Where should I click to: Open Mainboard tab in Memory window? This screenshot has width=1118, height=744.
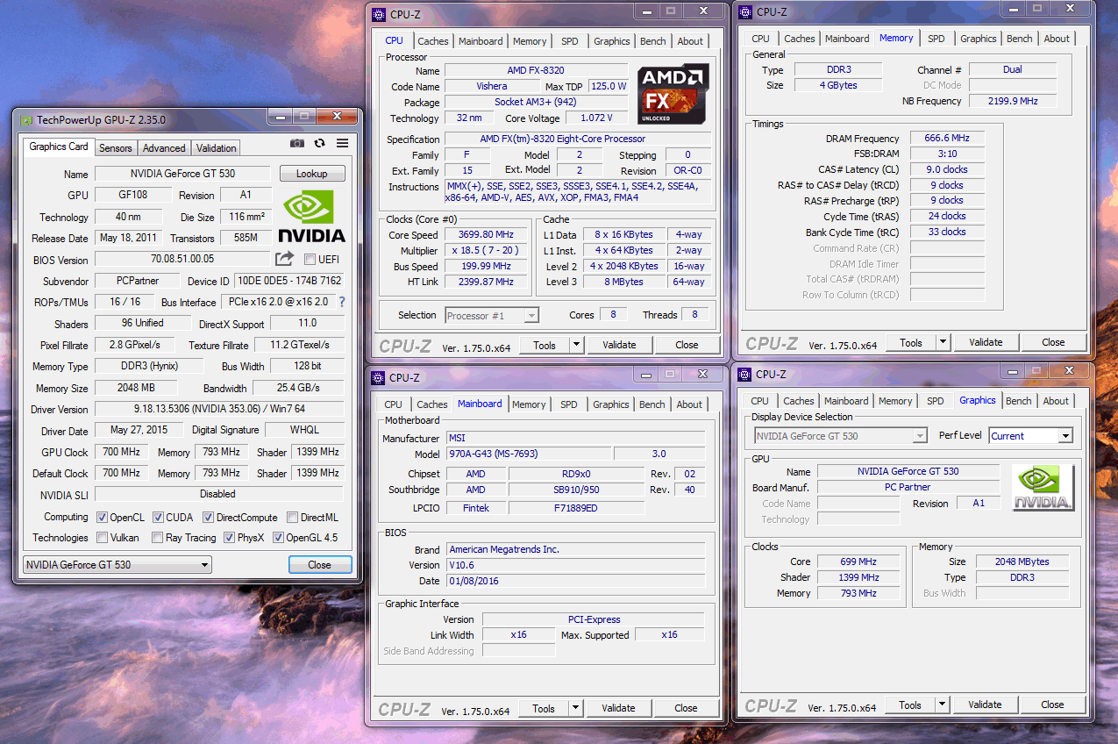tap(847, 39)
